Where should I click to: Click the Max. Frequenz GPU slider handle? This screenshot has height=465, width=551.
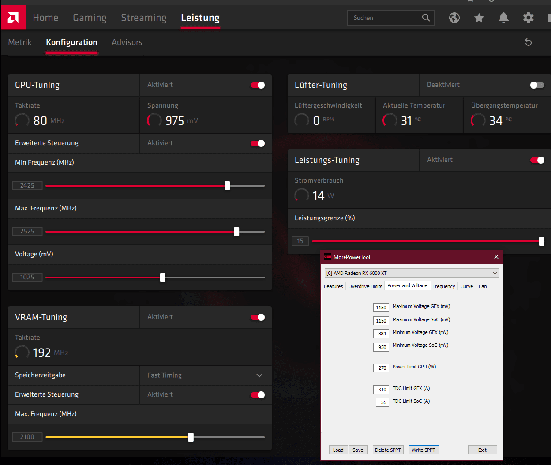[236, 232]
